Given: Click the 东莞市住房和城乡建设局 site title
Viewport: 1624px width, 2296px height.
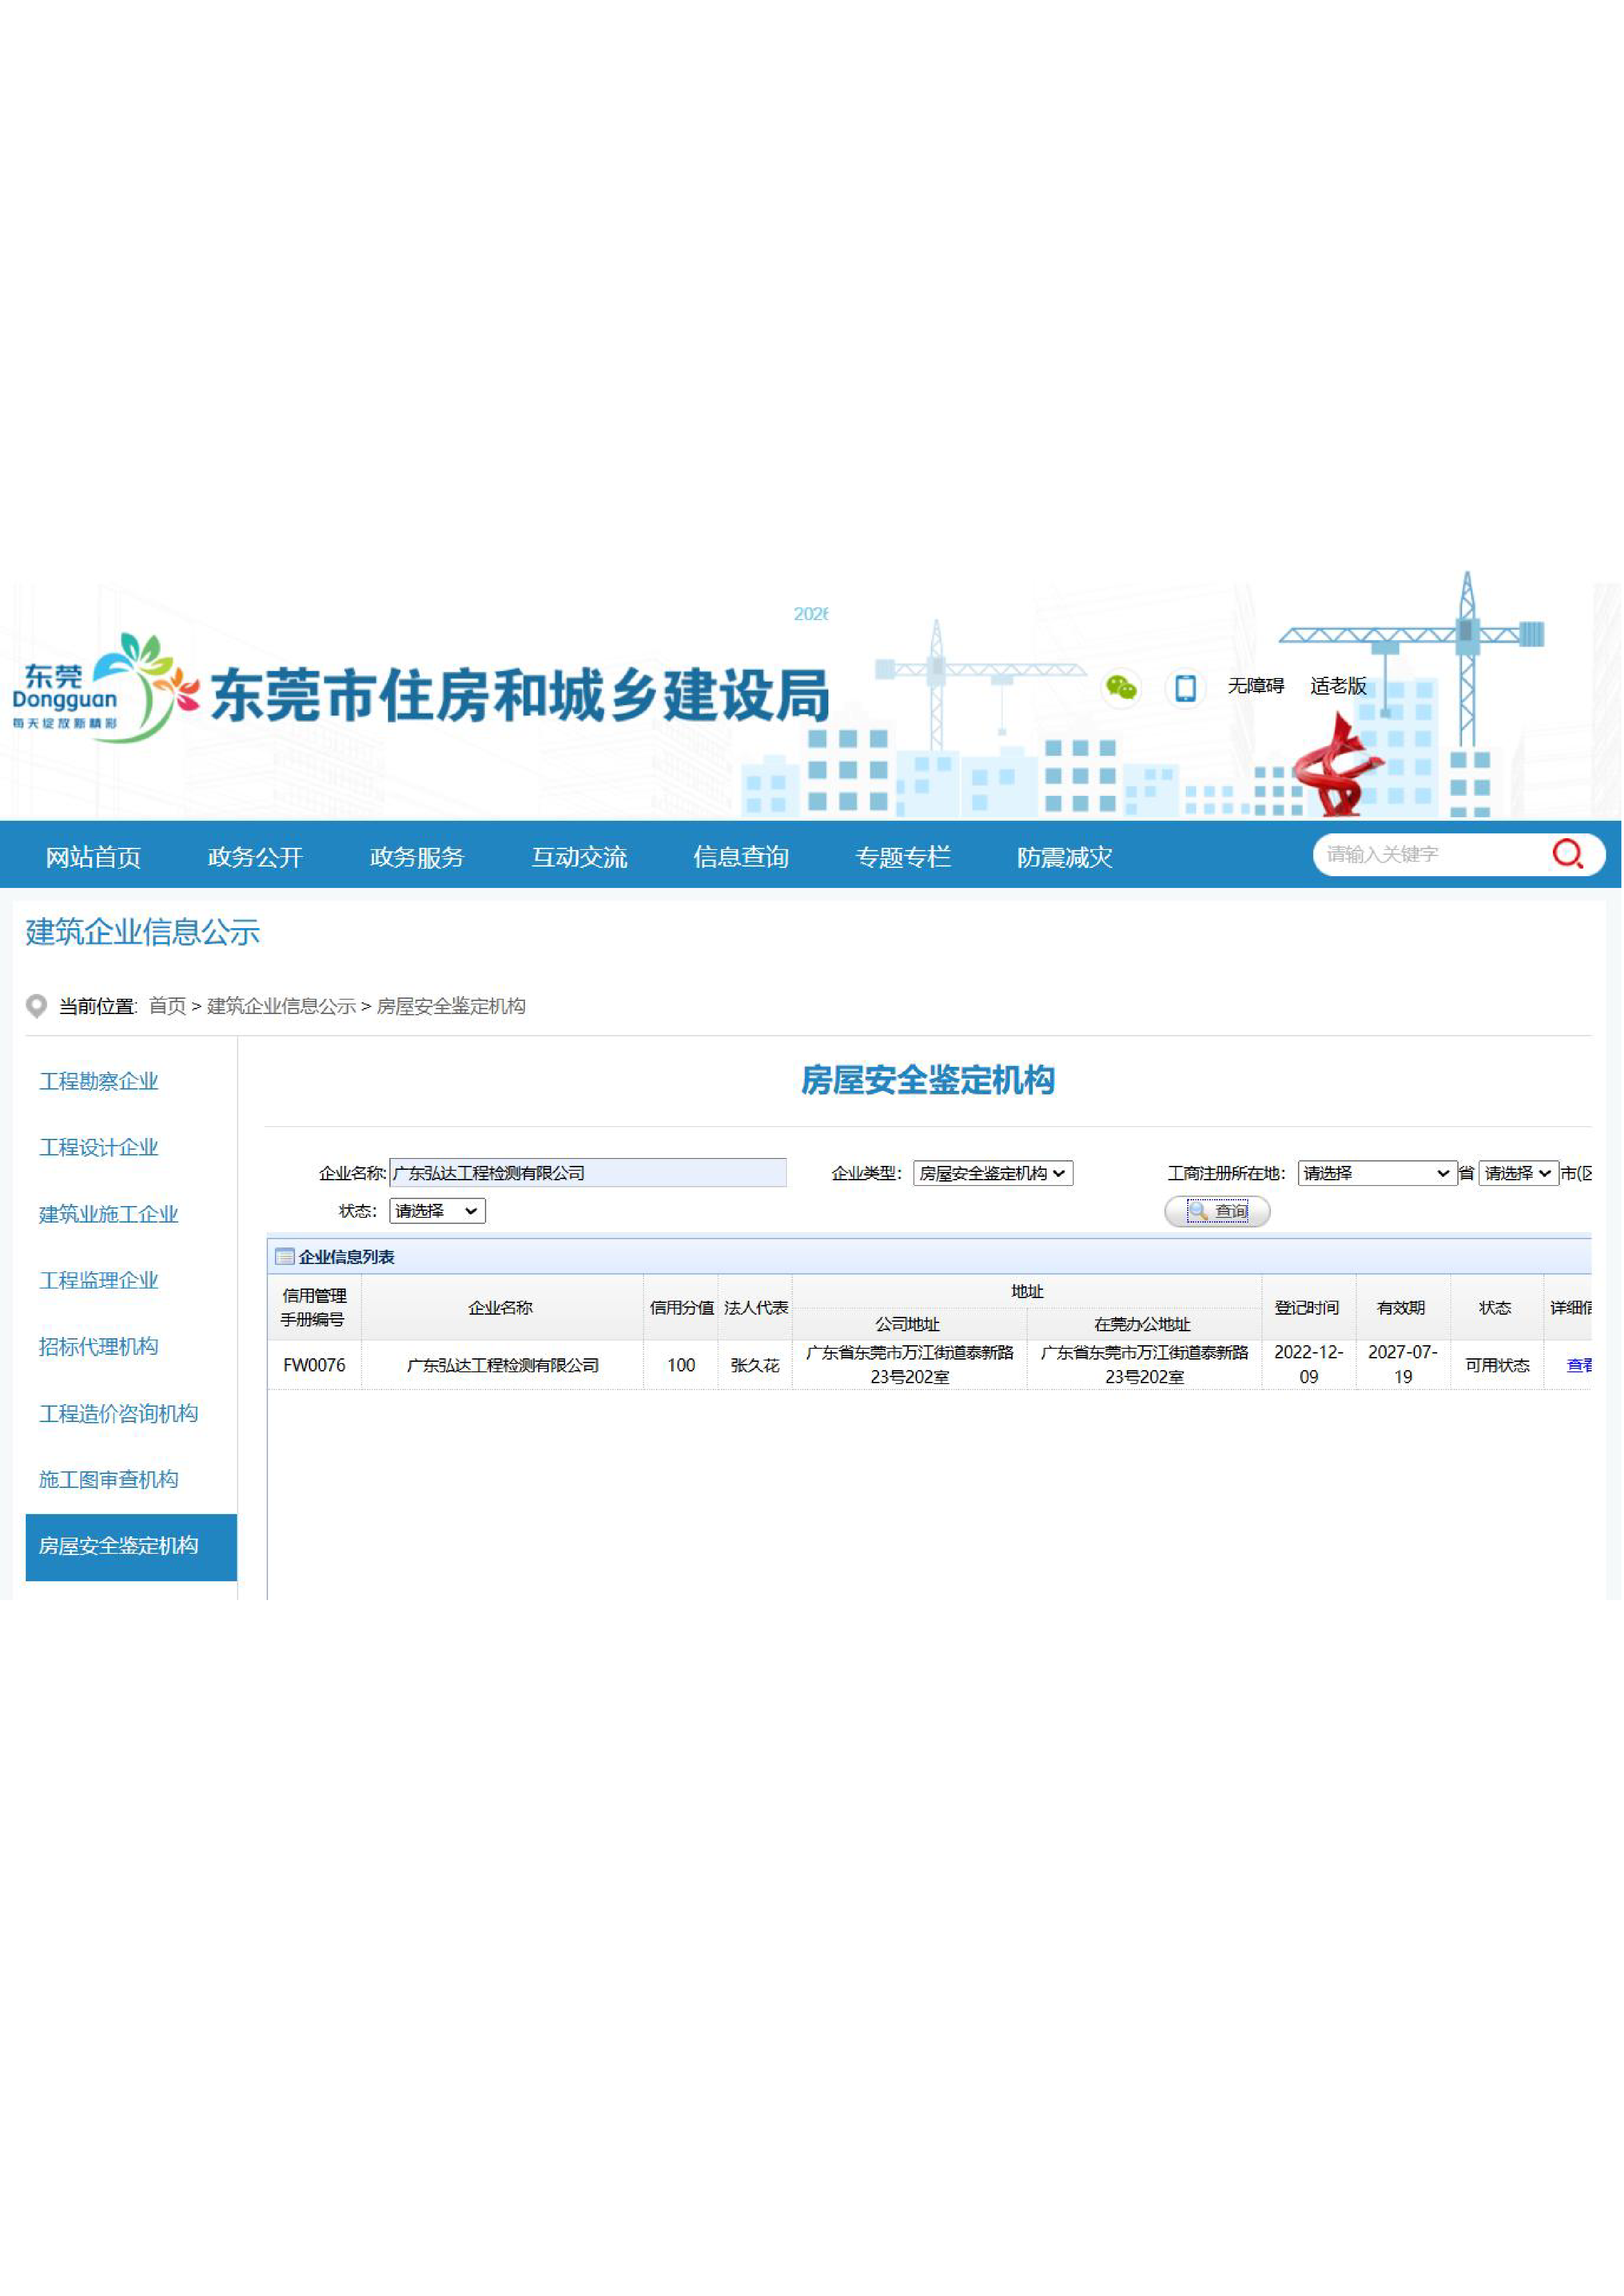Looking at the screenshot, I should point(520,695).
